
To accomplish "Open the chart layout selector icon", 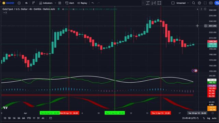I will tap(173, 3).
